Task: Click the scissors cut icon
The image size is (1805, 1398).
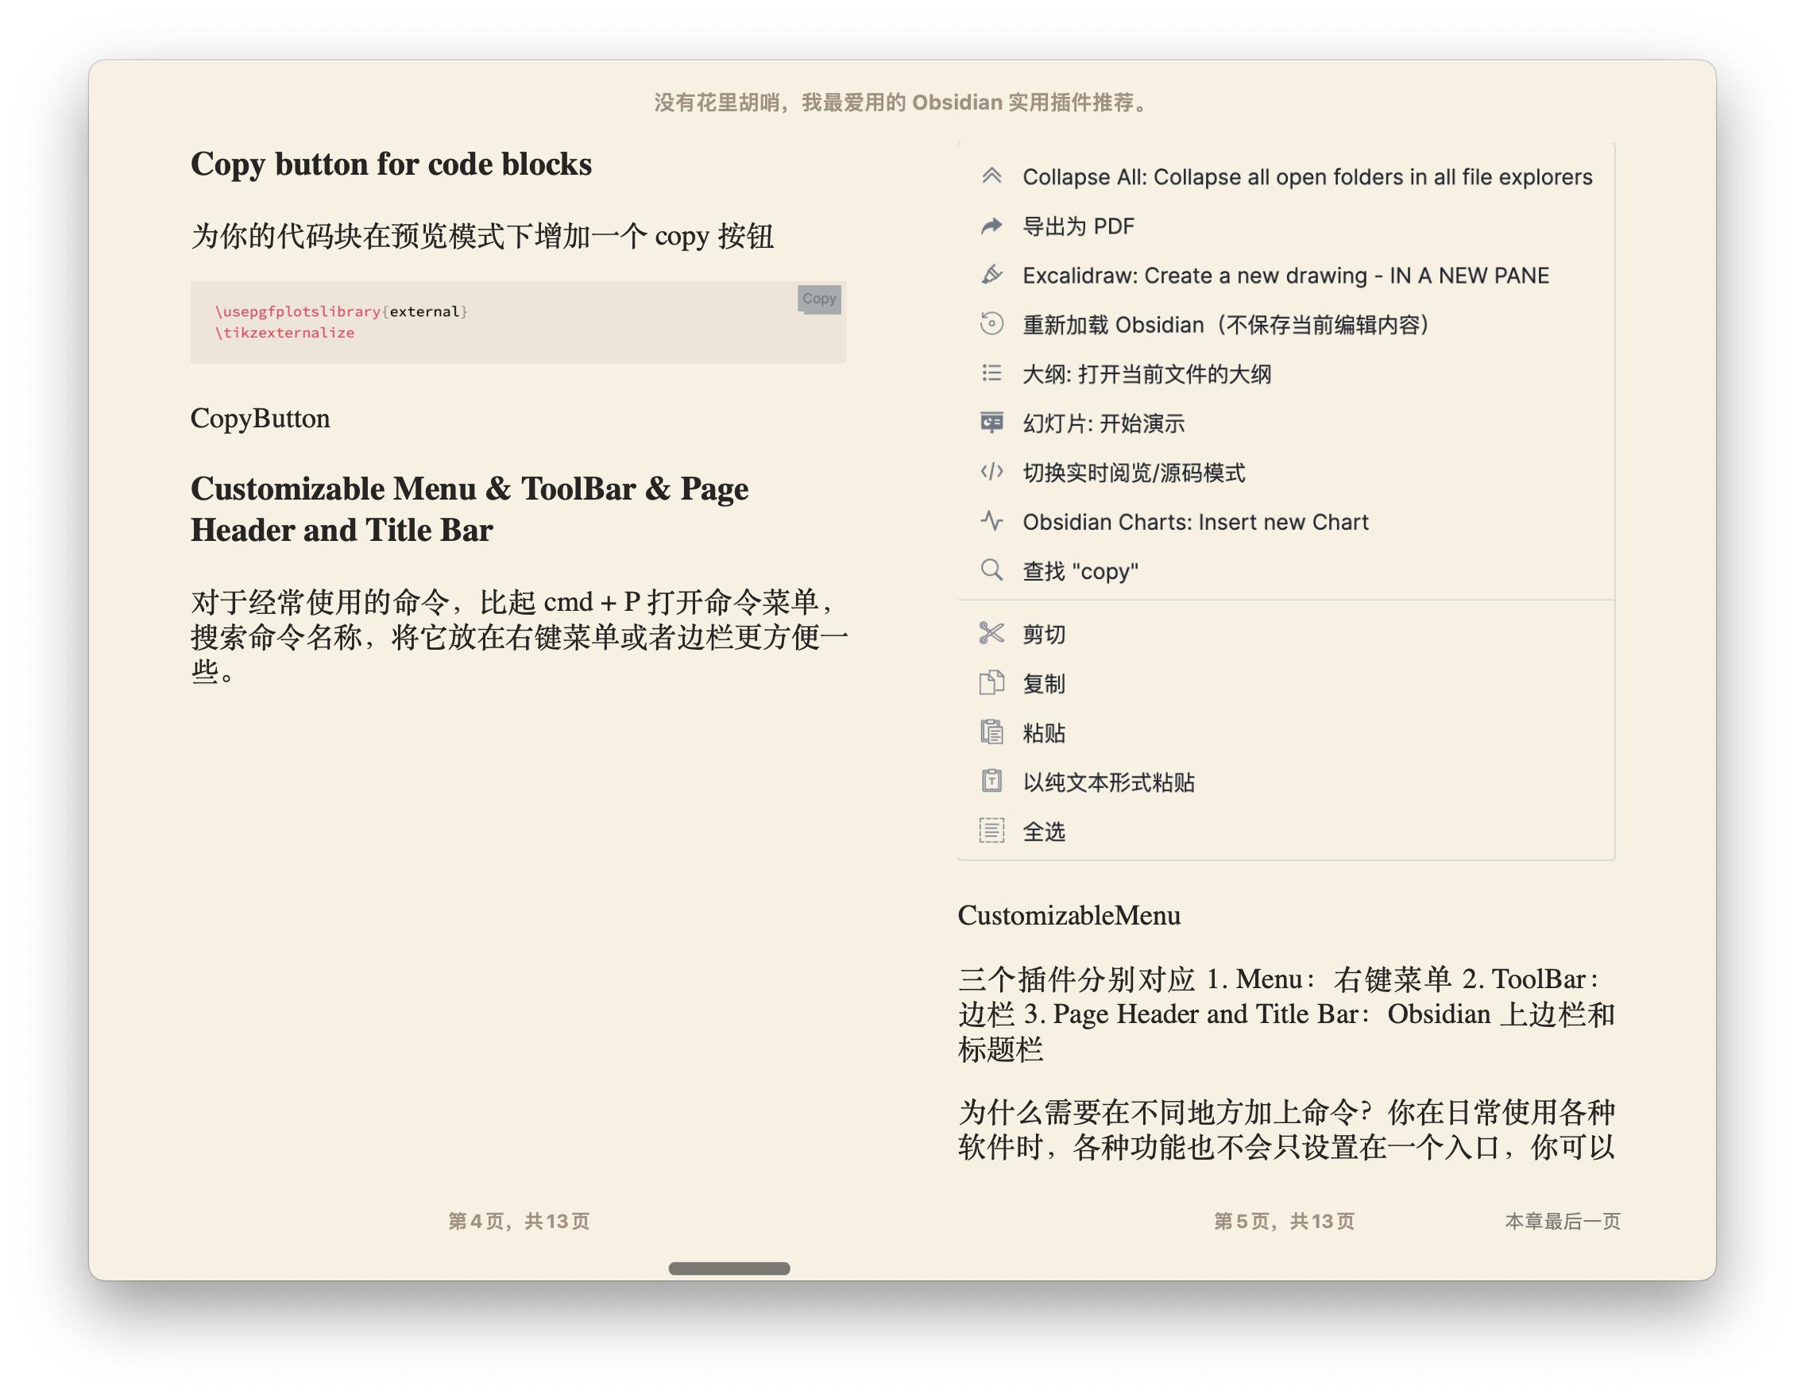Action: [x=991, y=634]
